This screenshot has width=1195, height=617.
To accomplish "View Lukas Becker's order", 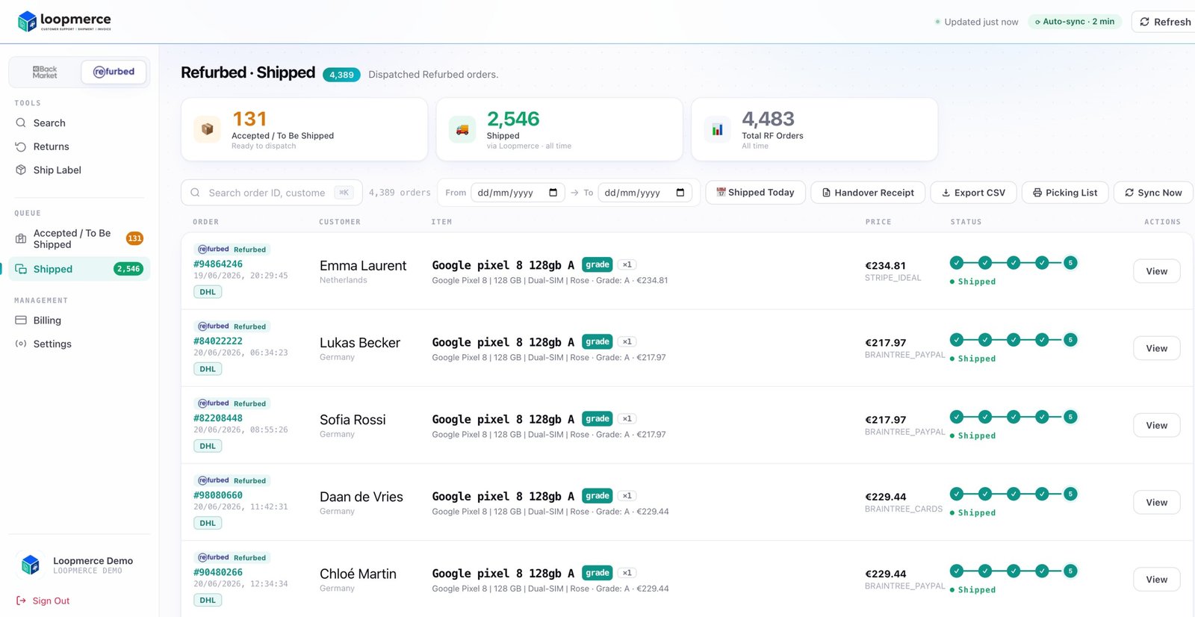I will coord(1156,348).
